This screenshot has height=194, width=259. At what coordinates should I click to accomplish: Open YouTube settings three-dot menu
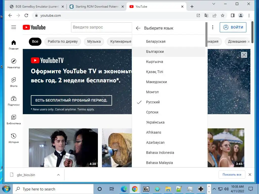click(212, 27)
